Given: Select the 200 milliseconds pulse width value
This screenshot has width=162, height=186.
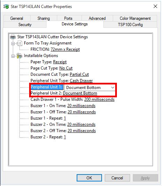Looking at the screenshot, I should (99, 99).
